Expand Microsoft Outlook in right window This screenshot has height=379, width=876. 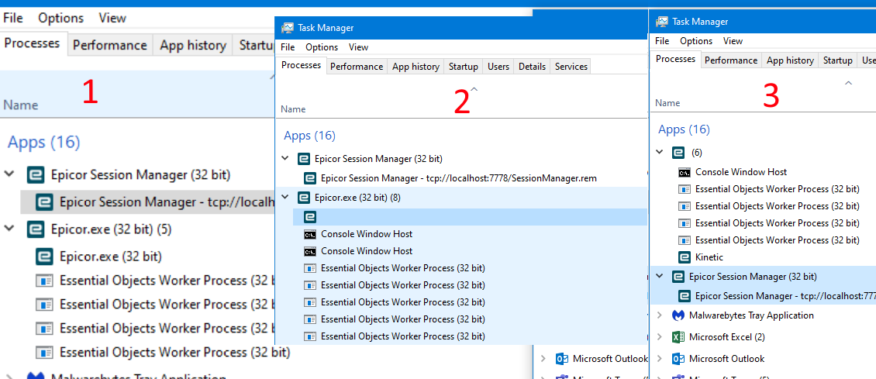tap(660, 358)
